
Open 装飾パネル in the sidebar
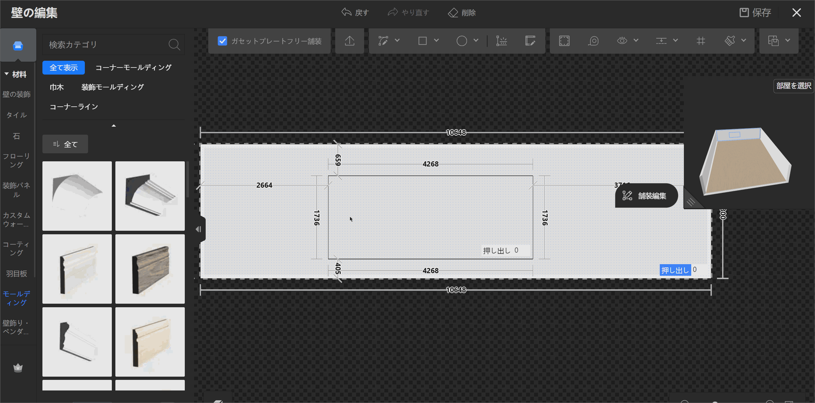[17, 190]
